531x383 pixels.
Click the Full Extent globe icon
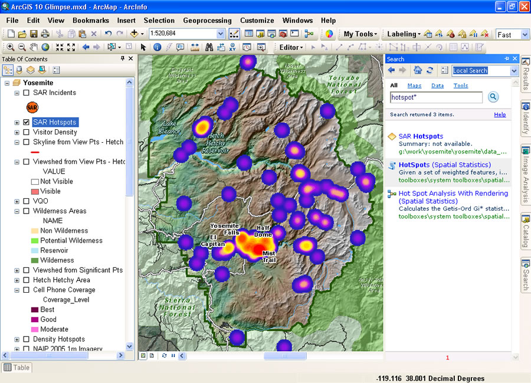[x=46, y=47]
